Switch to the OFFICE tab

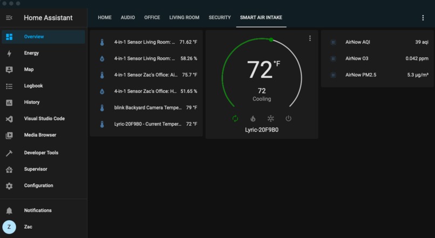(152, 17)
